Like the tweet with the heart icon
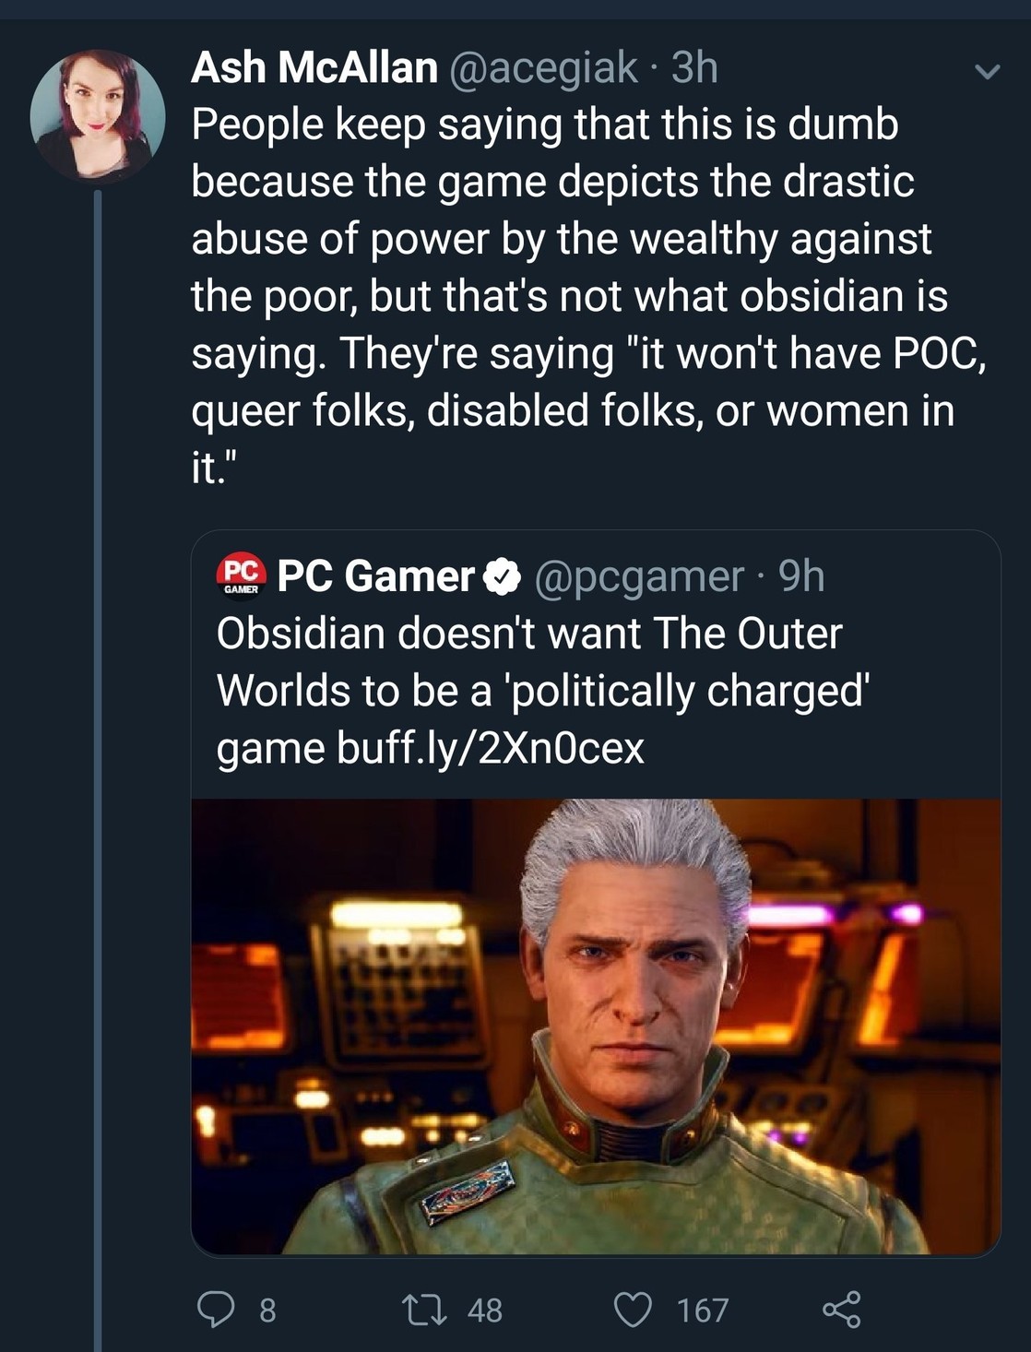Viewport: 1031px width, 1352px height. coord(633,1309)
